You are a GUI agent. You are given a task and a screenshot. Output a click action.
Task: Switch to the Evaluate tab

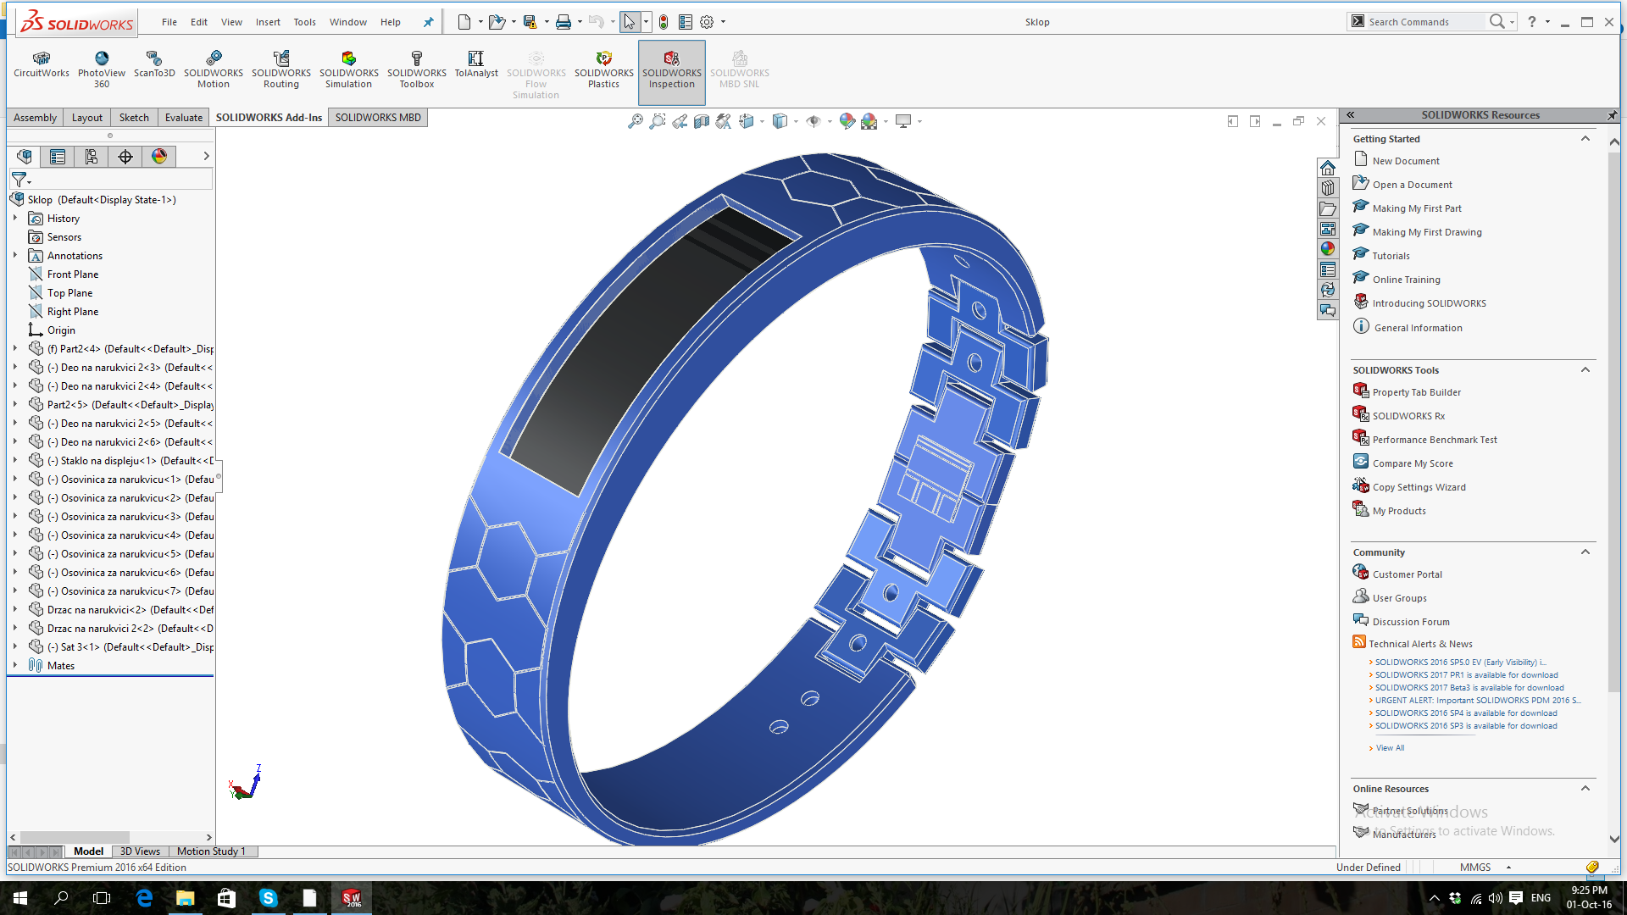pyautogui.click(x=184, y=118)
